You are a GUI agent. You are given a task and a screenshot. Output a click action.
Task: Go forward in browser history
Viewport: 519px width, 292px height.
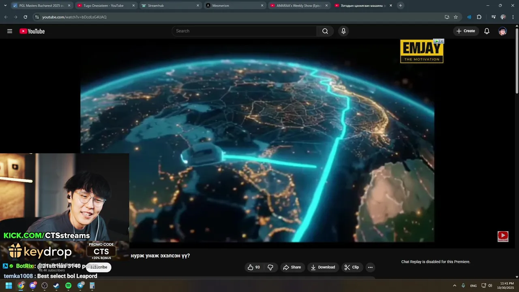click(15, 17)
